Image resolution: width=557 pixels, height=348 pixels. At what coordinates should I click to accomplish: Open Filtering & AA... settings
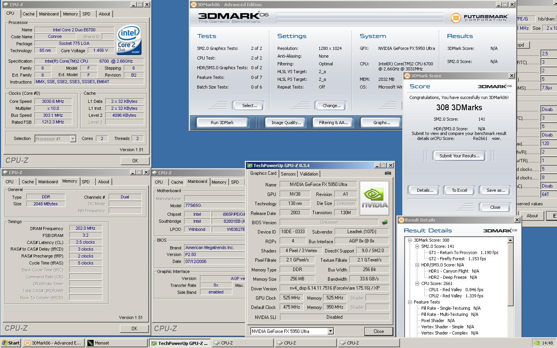click(333, 123)
